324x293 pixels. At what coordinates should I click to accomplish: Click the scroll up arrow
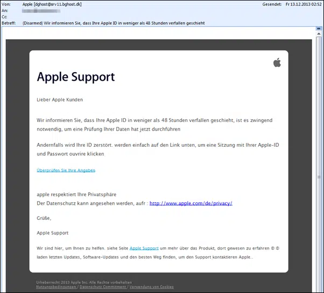click(x=319, y=34)
